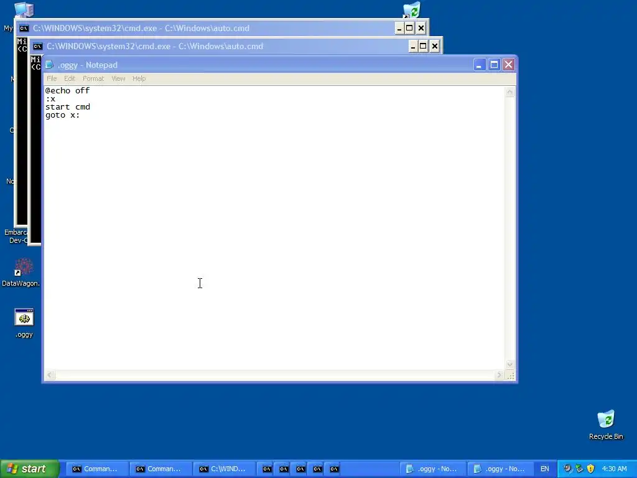637x478 pixels.
Task: Minimize the Notepad window
Action: pos(480,65)
